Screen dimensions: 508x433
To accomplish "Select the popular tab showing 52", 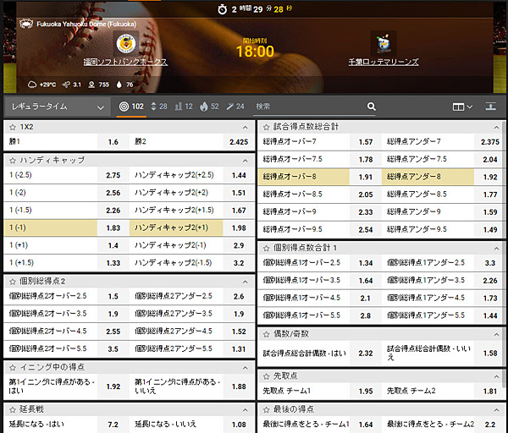I will (x=209, y=107).
